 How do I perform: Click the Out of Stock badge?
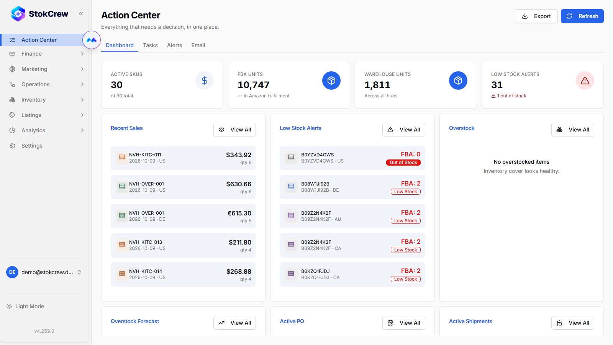pos(403,163)
